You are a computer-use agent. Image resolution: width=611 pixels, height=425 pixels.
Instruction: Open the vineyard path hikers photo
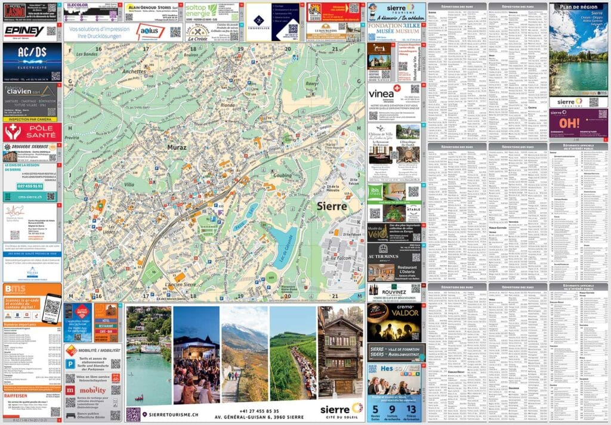(x=245, y=354)
